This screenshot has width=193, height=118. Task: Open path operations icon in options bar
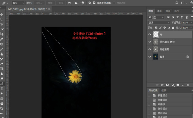(69, 3)
